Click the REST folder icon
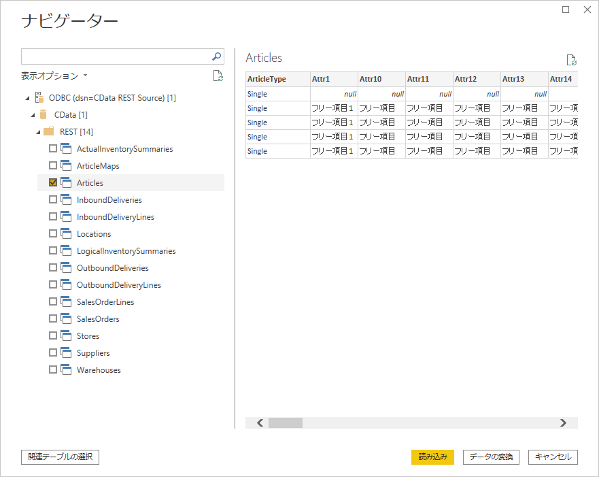The height and width of the screenshot is (477, 599). [48, 131]
